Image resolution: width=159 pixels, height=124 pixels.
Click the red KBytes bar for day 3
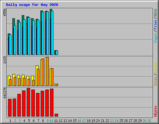pos(19,105)
